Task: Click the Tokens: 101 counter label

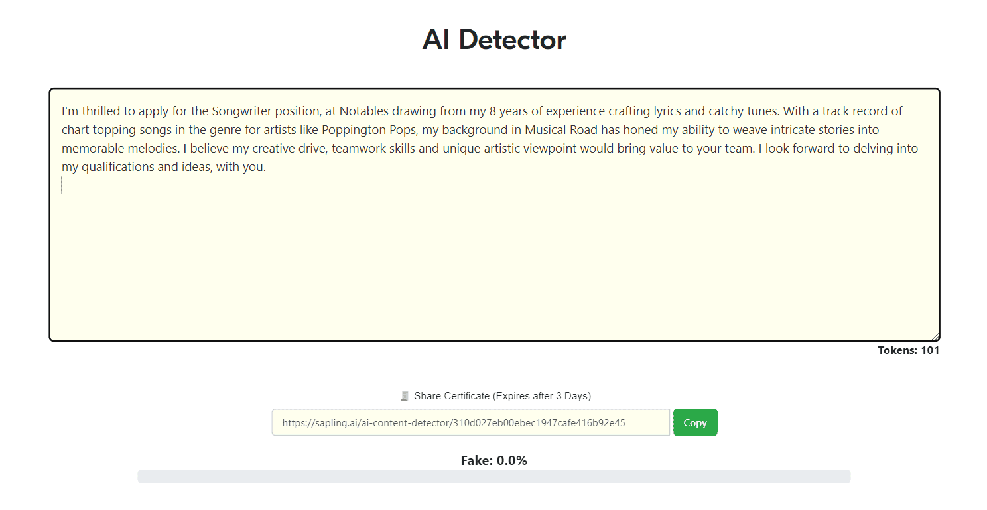Action: 908,350
